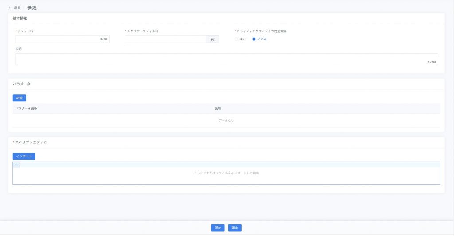Confirm with the 確定 button
Viewport: 454px width, 236px height.
pyautogui.click(x=235, y=228)
